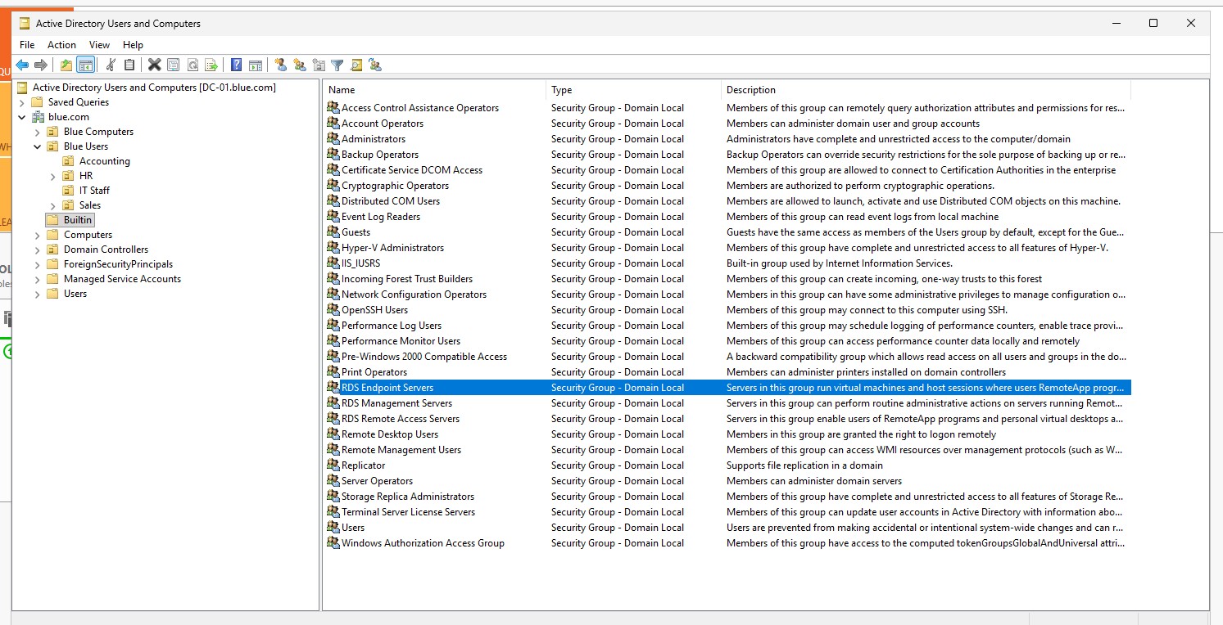Open the Action menu
The image size is (1223, 625).
[x=61, y=45]
